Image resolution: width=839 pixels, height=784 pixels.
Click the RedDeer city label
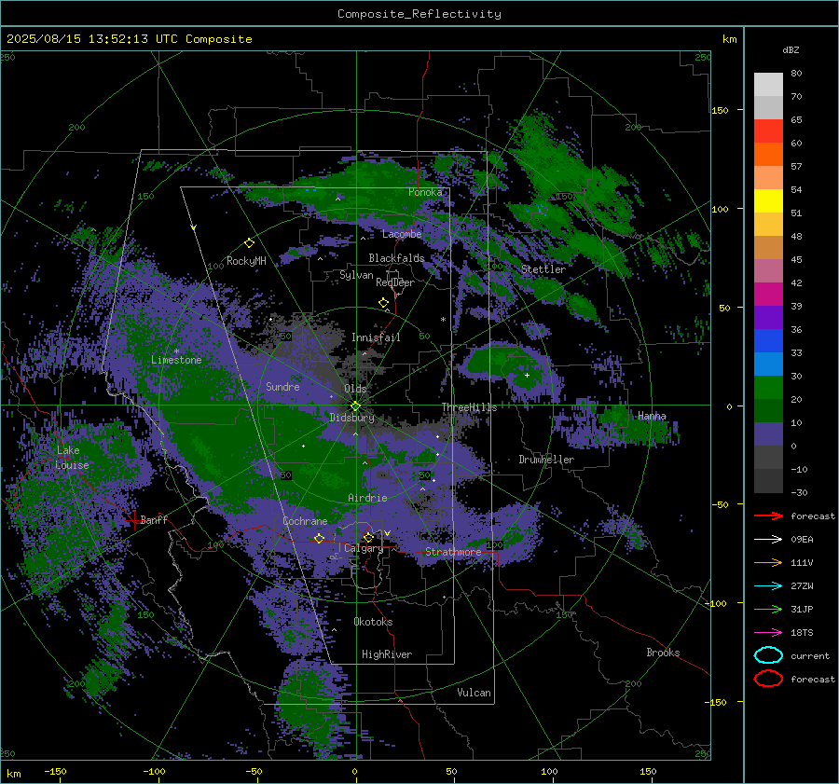[395, 282]
